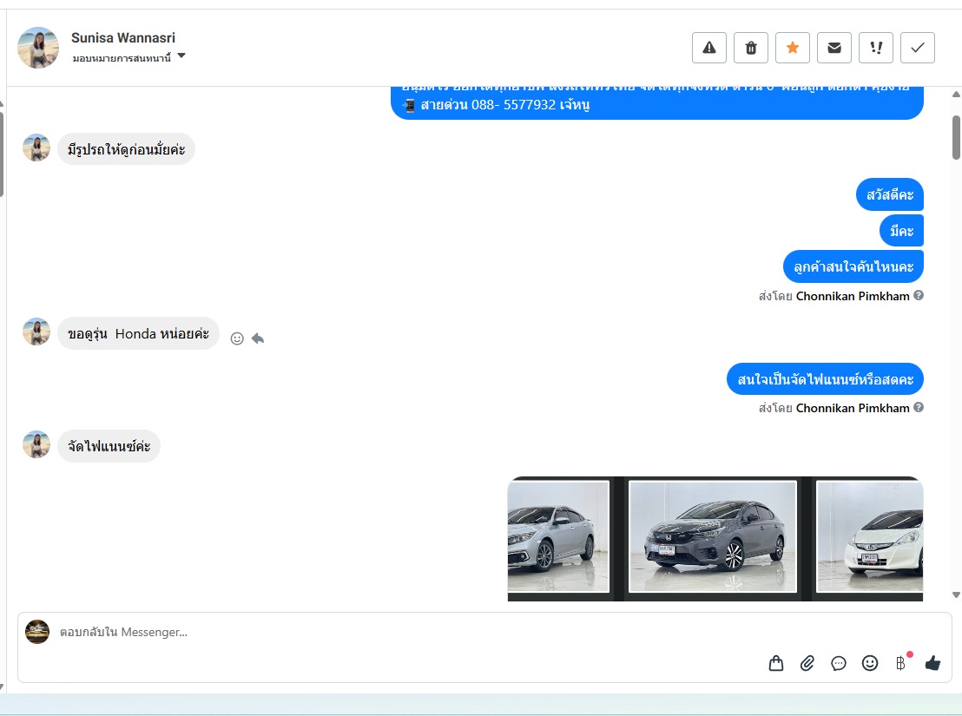Click the sent message สวัสดีคะ
Image resolution: width=962 pixels, height=716 pixels.
tap(890, 195)
